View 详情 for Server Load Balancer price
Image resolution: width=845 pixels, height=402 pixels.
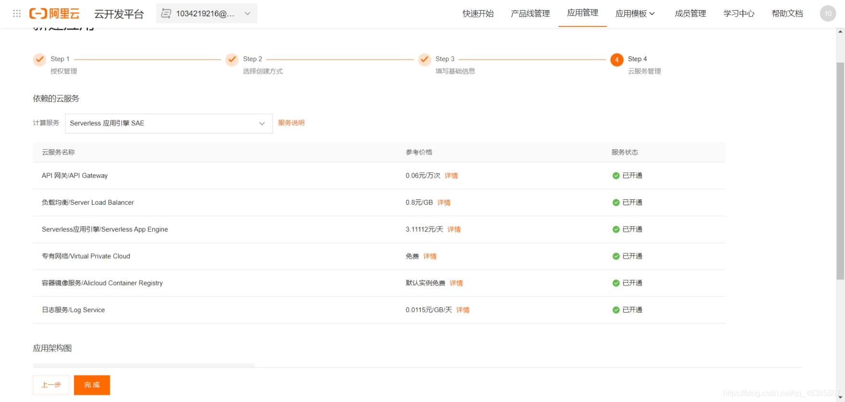click(444, 203)
